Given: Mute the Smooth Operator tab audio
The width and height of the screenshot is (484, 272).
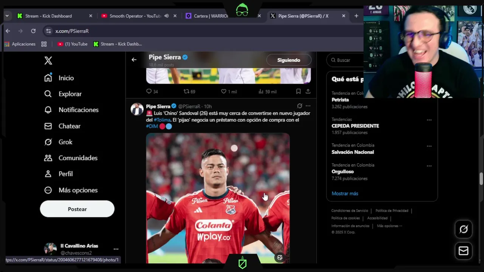Looking at the screenshot, I should [166, 16].
